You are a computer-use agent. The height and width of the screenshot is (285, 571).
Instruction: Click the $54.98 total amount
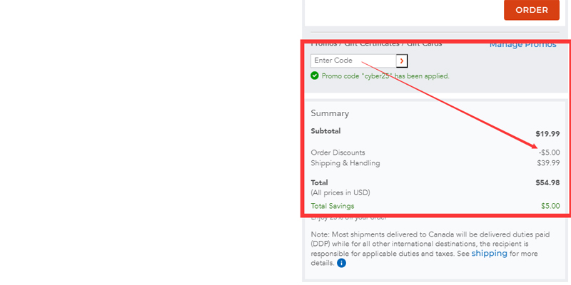[x=547, y=182]
